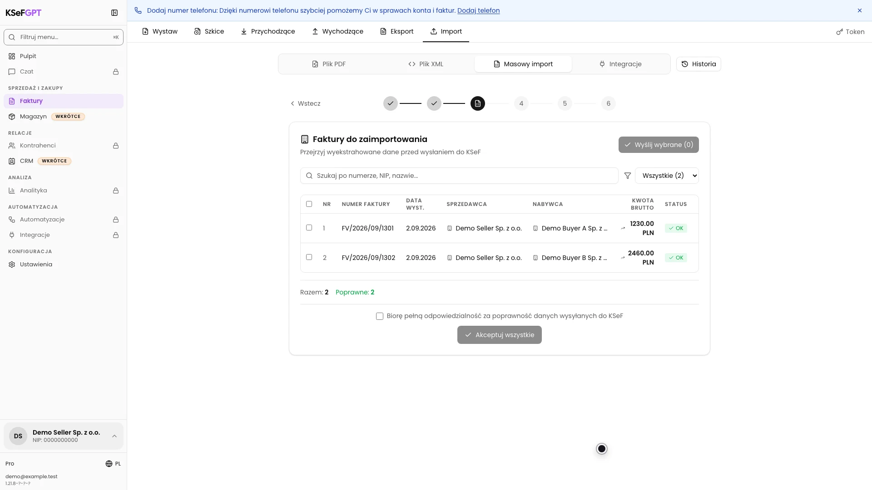Open Ustawienia in the sidebar
Screen dimensions: 872x490
64,265
